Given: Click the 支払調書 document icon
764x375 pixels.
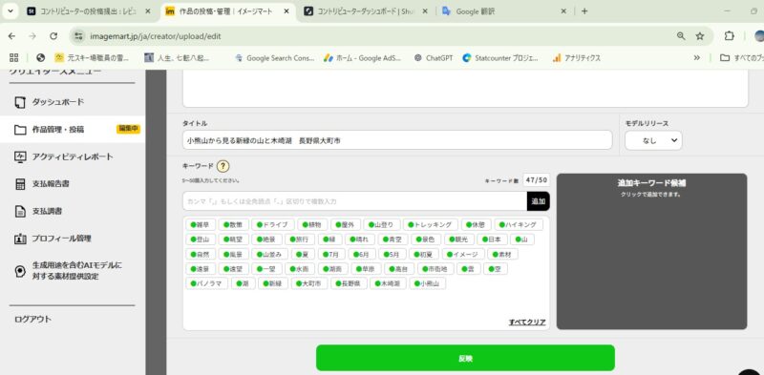Looking at the screenshot, I should click(x=20, y=212).
